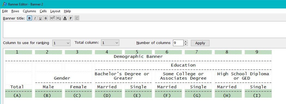
Task: Open Column to use for ranking dropdown
Action: click(62, 43)
